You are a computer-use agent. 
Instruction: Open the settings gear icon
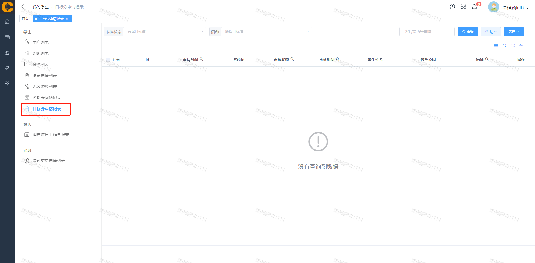click(x=463, y=7)
